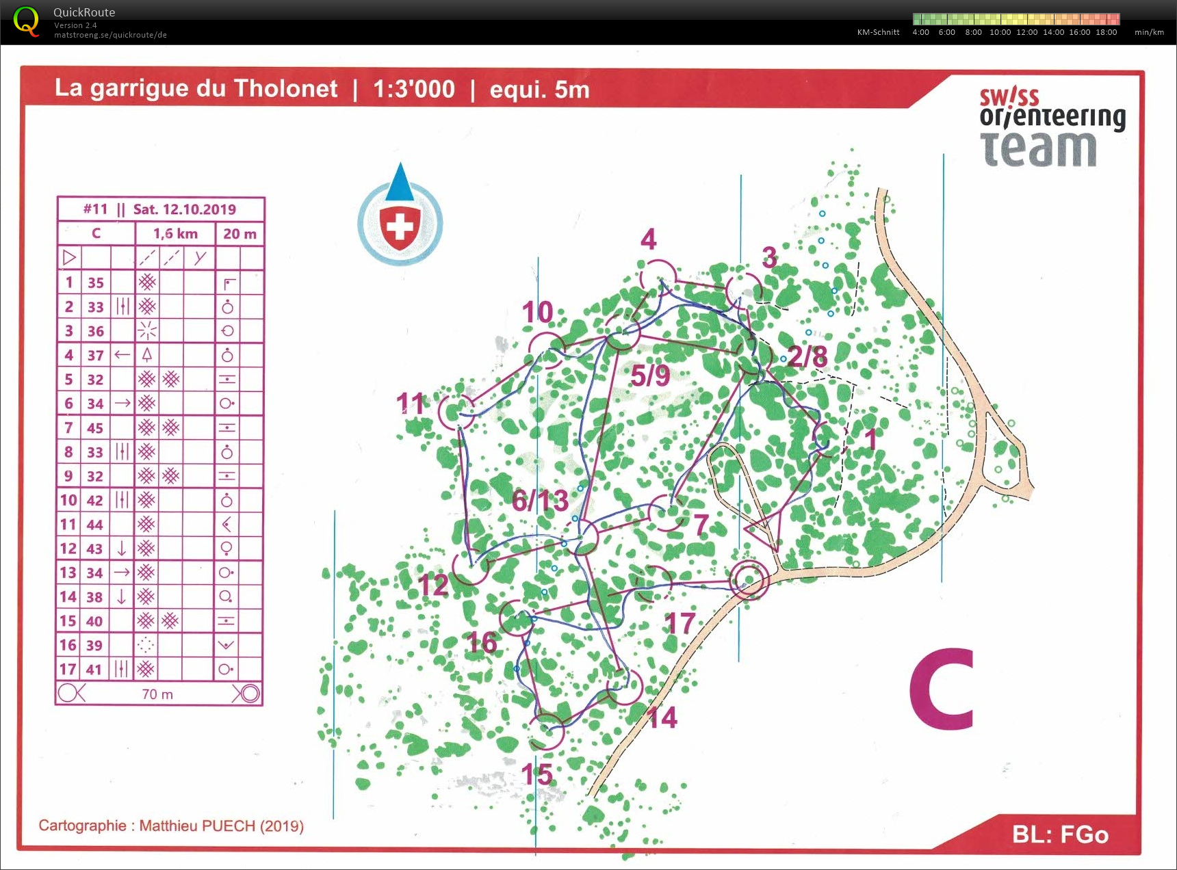Click the control circle for control 11

455,412
